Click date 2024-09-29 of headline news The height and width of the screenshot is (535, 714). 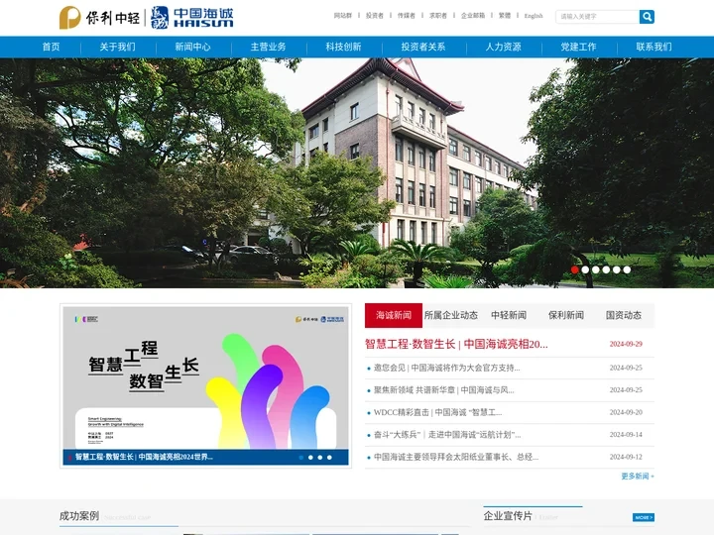coord(626,344)
